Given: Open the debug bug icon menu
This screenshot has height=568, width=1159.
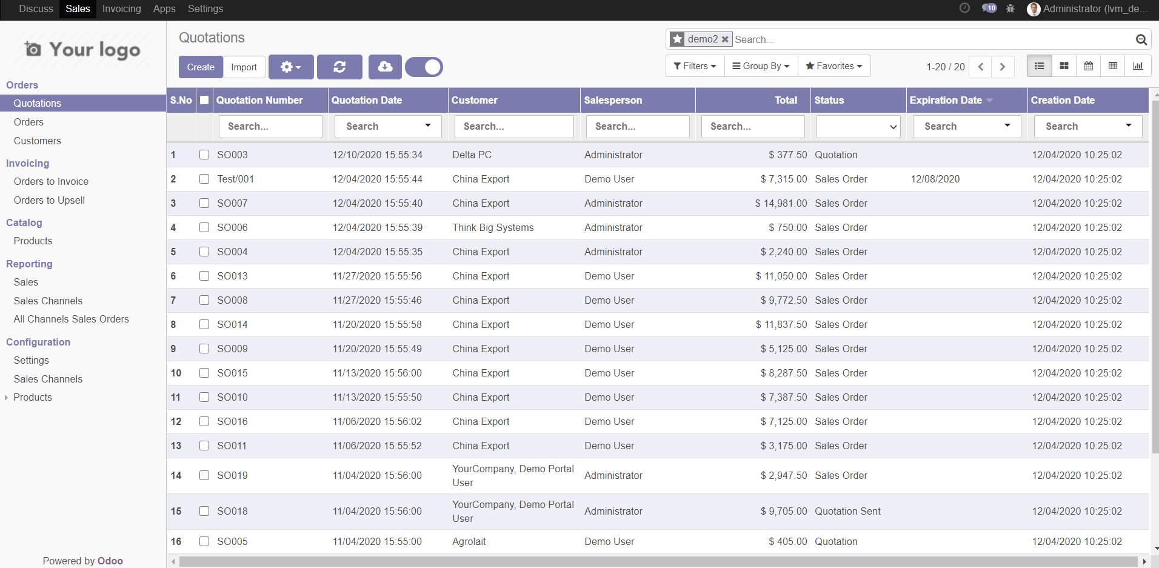Looking at the screenshot, I should [1010, 8].
